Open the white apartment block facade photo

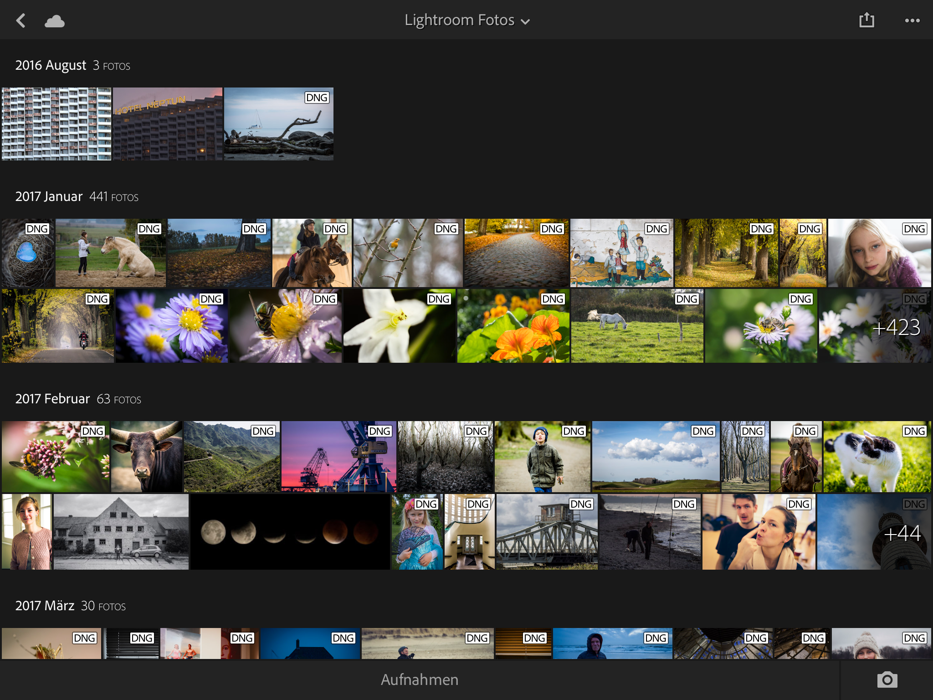tap(56, 124)
